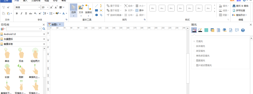Open the line style panel tab
This screenshot has width=253, height=94.
coord(200,30)
